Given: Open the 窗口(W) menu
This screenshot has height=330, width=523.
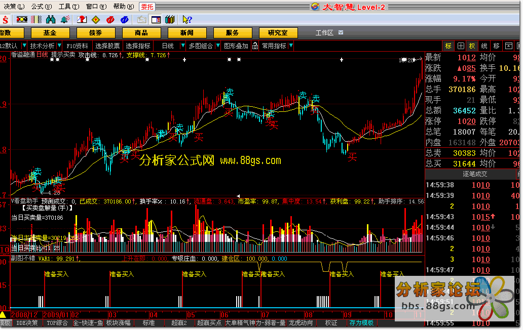Looking at the screenshot, I should coord(96,7).
